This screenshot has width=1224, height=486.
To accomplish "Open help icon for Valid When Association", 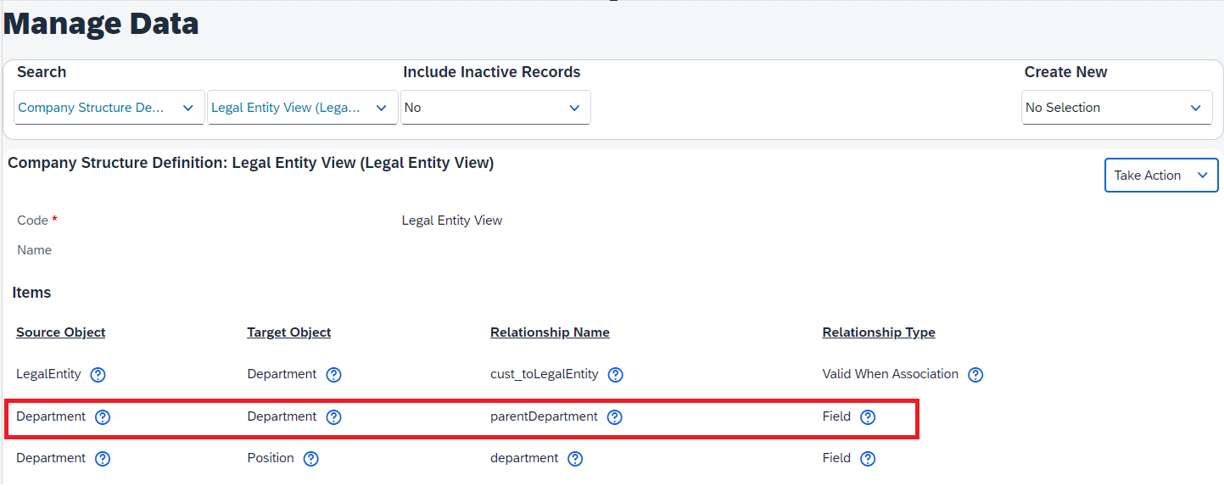I will (975, 375).
